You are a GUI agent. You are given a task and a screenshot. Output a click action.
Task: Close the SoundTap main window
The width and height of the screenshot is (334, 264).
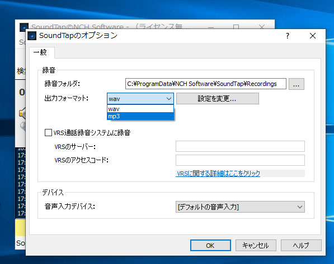pyautogui.click(x=262, y=27)
